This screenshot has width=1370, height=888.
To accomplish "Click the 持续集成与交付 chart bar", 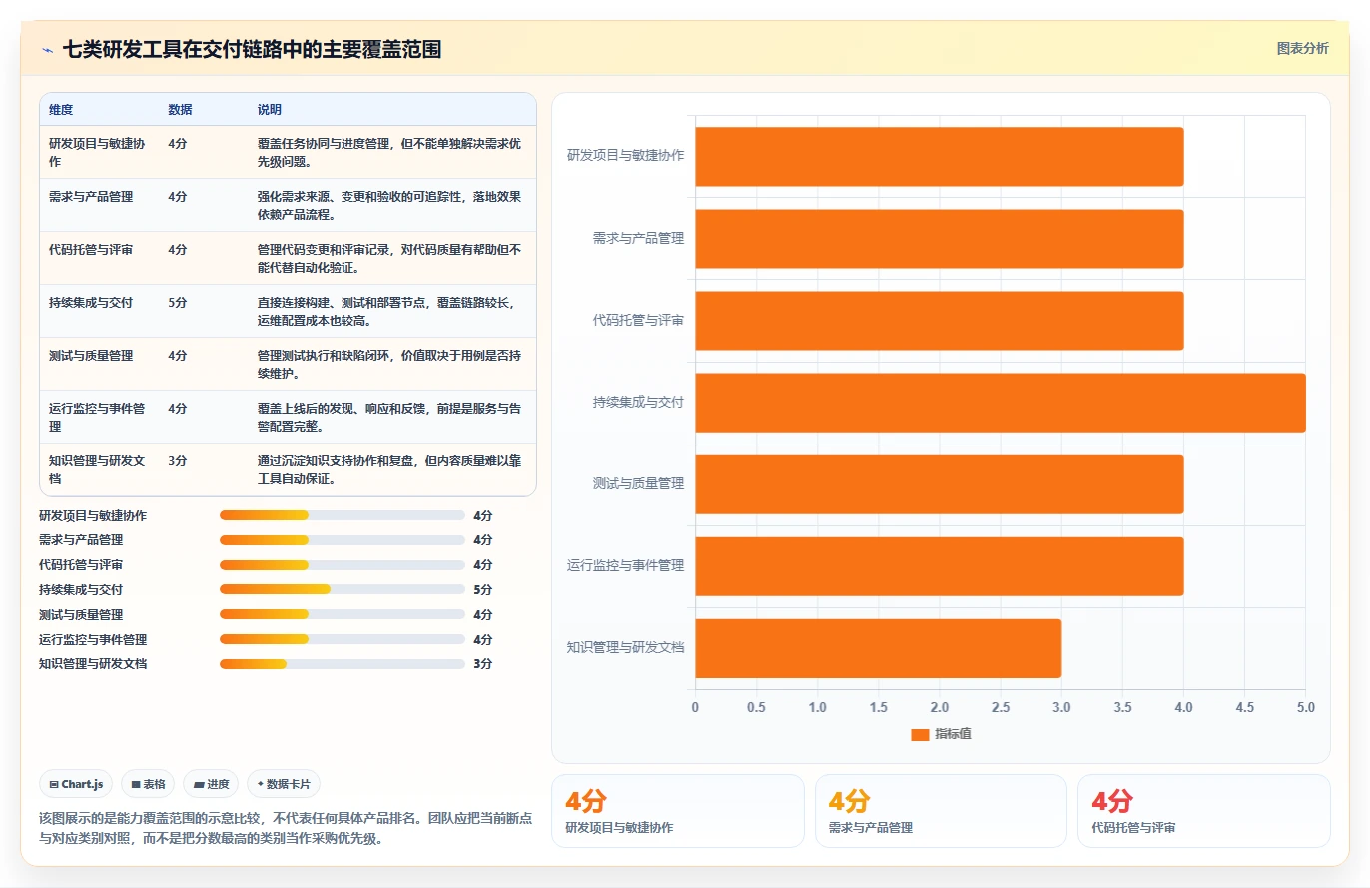I will click(x=1001, y=403).
